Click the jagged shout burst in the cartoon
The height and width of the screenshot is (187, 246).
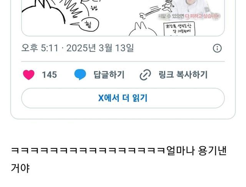(71, 8)
